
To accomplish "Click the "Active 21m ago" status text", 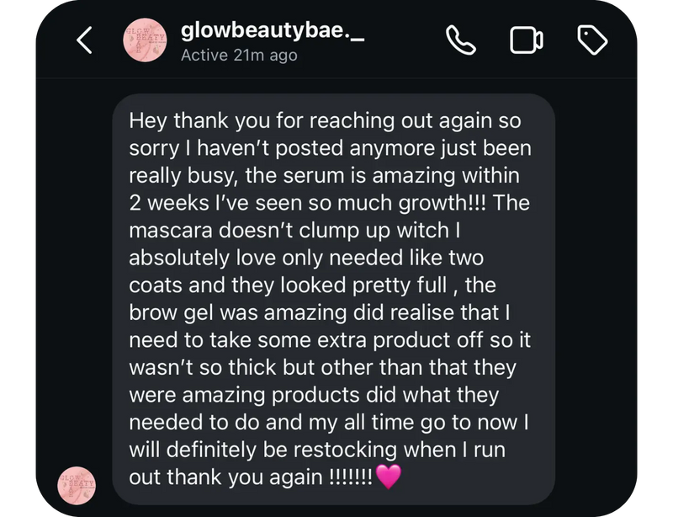I will click(x=239, y=56).
